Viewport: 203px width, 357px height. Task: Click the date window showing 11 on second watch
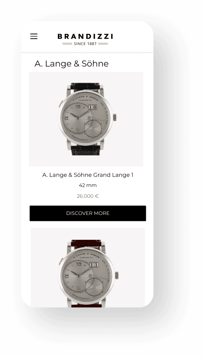point(94,265)
